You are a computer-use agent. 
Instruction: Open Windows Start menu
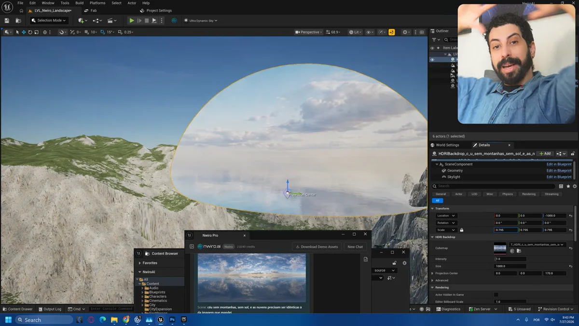click(8, 320)
